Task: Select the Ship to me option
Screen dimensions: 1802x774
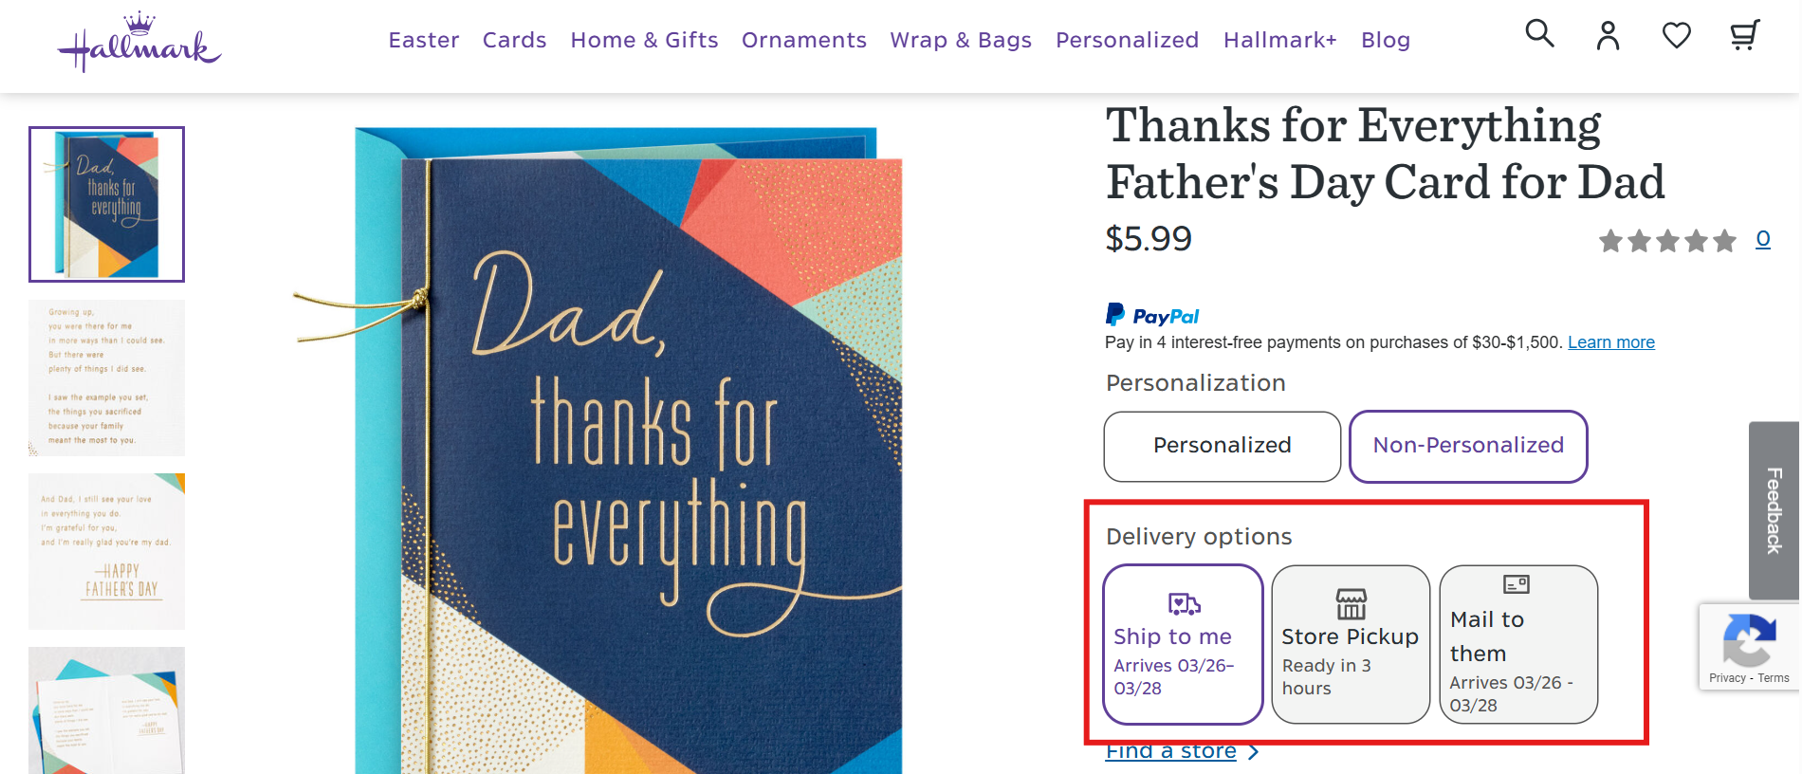Action: tap(1183, 644)
